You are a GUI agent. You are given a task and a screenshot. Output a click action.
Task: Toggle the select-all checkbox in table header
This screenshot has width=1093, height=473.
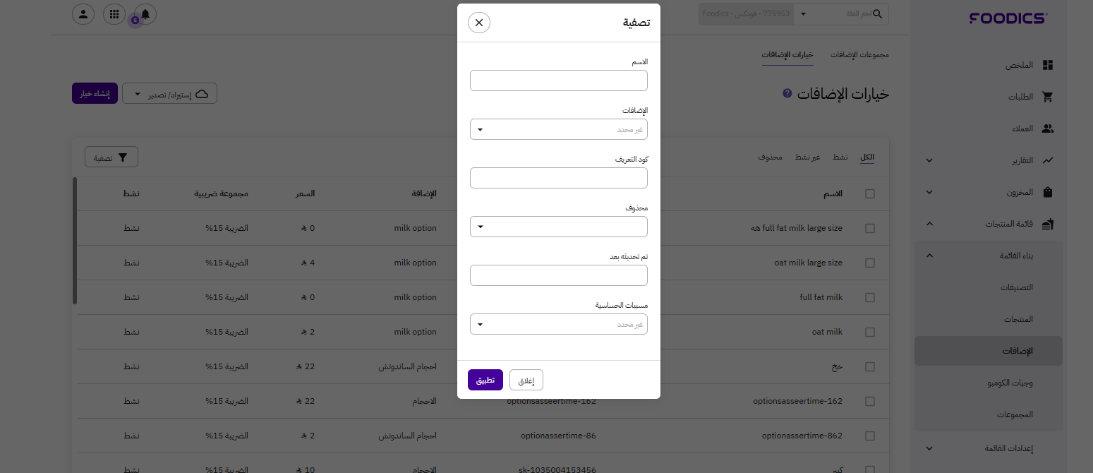(870, 193)
